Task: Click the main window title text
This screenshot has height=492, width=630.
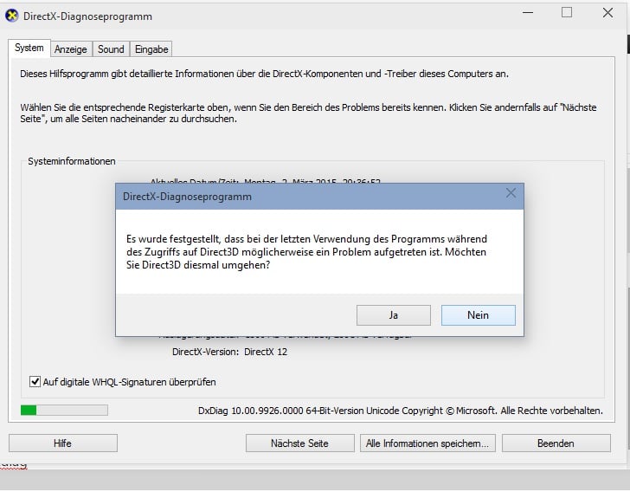Action: tap(87, 16)
